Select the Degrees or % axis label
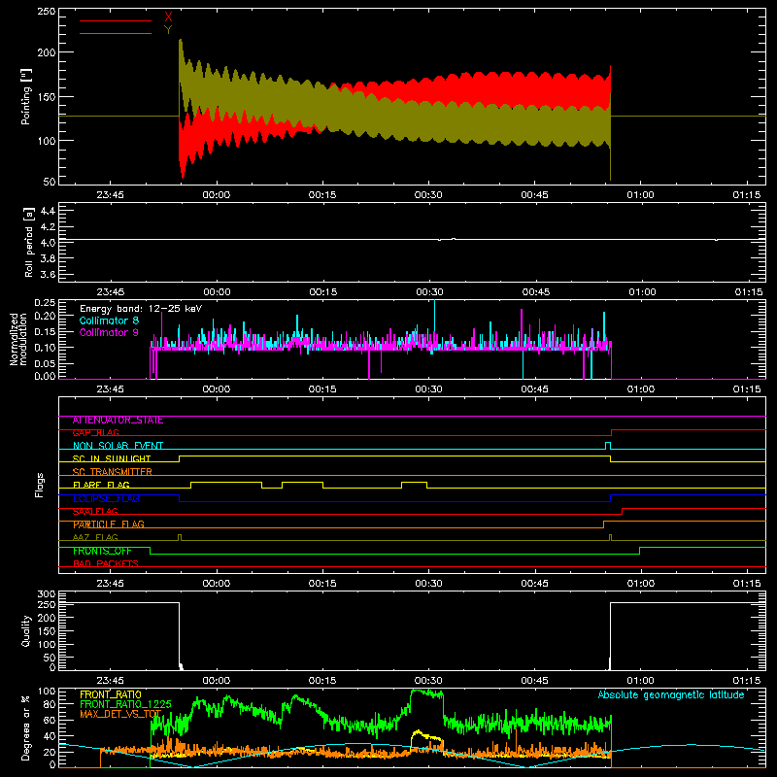 pos(26,727)
